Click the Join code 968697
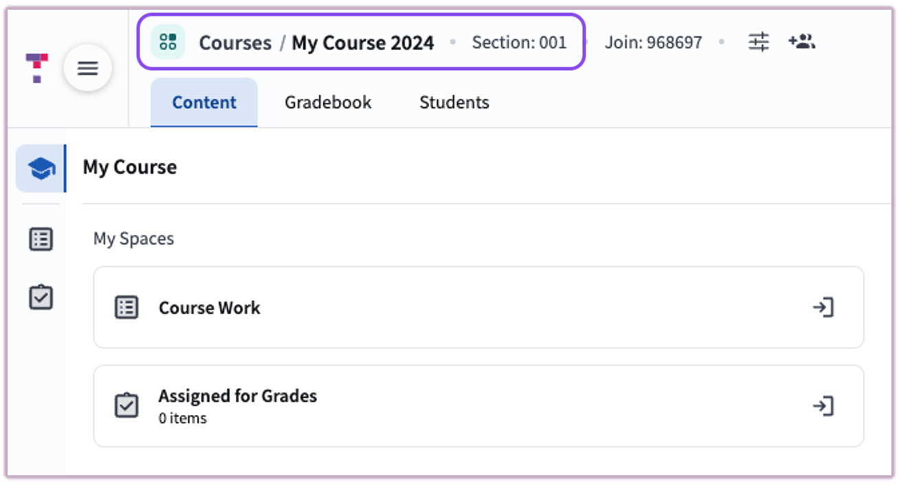Image resolution: width=899 pixels, height=485 pixels. (653, 42)
